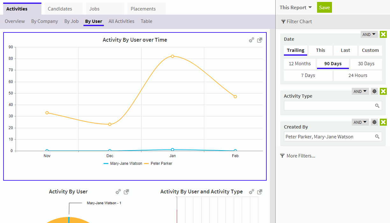Screen dimensions: 390x223
Task: Remove the Date filter with green X
Action: pyautogui.click(x=383, y=34)
